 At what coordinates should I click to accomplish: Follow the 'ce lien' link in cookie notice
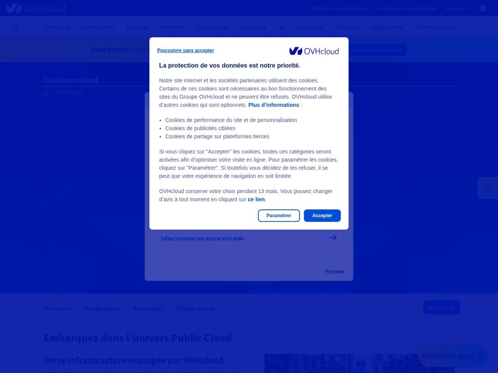[256, 199]
